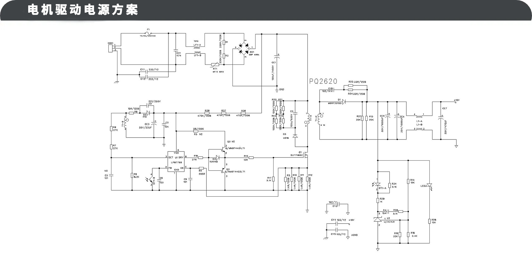This screenshot has width=532, height=253.
Task: Click the 电机驱动电源方案 title text
Action: pos(83,10)
